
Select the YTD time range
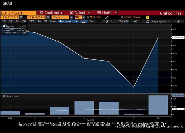coord(32,21)
